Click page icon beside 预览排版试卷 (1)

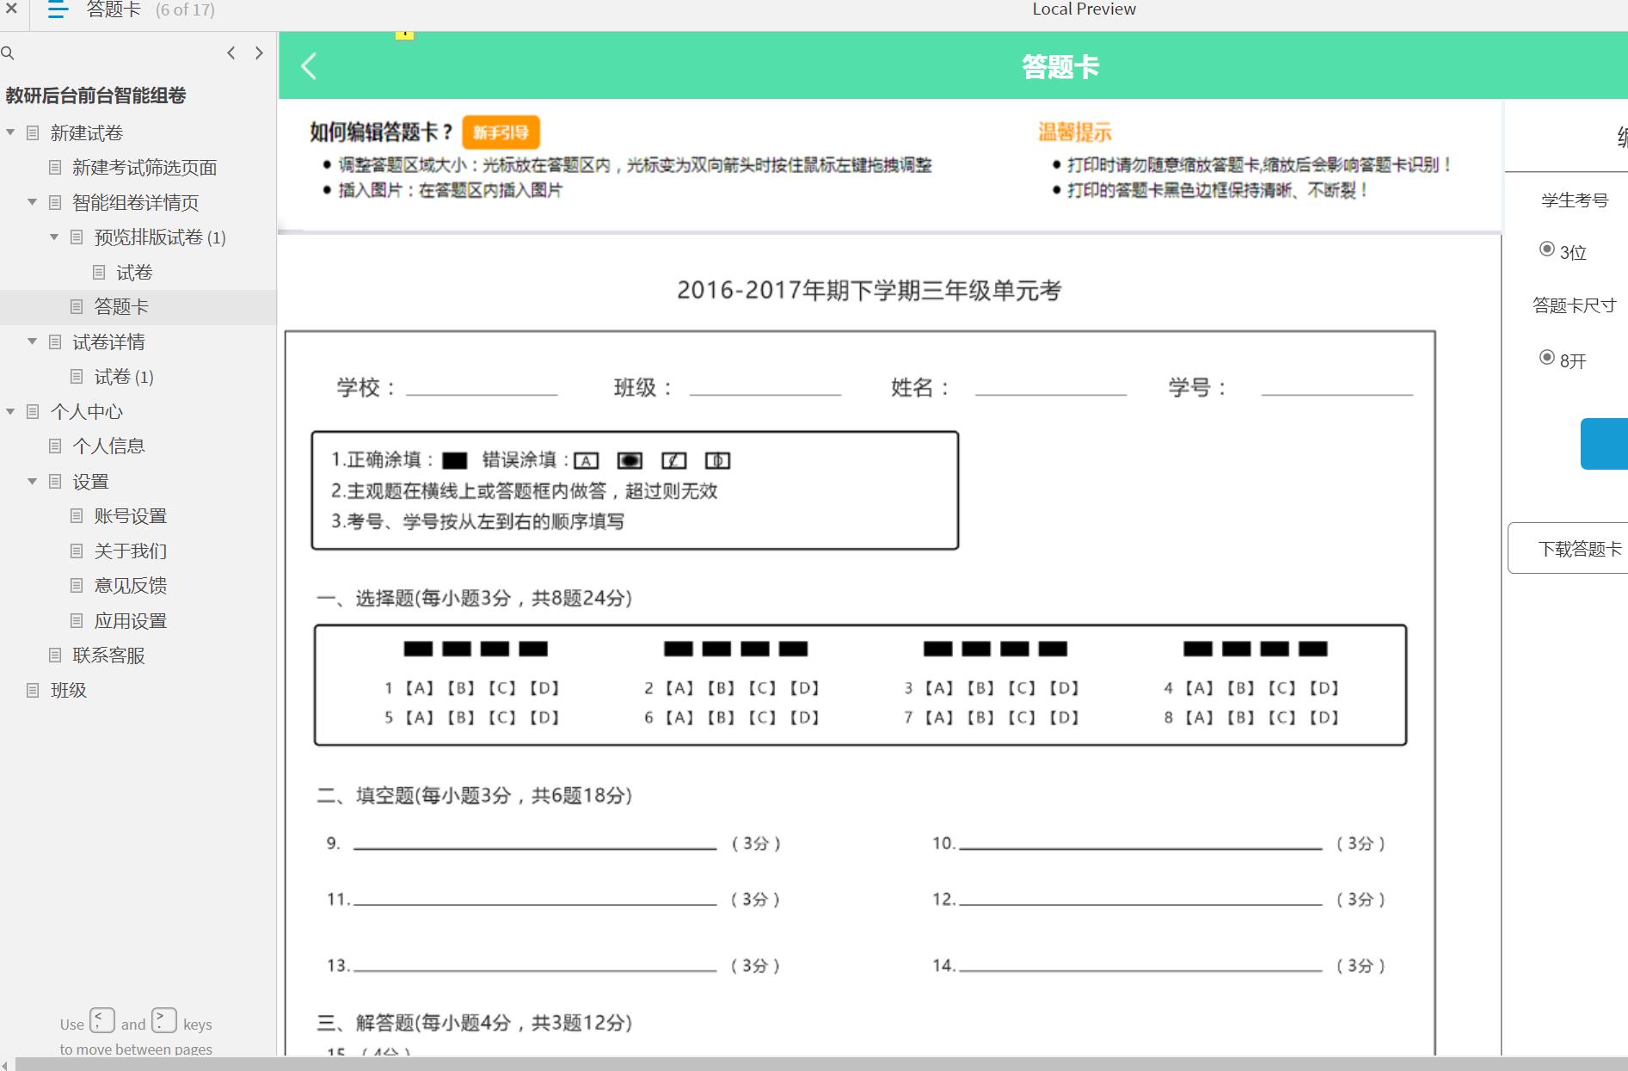click(77, 237)
